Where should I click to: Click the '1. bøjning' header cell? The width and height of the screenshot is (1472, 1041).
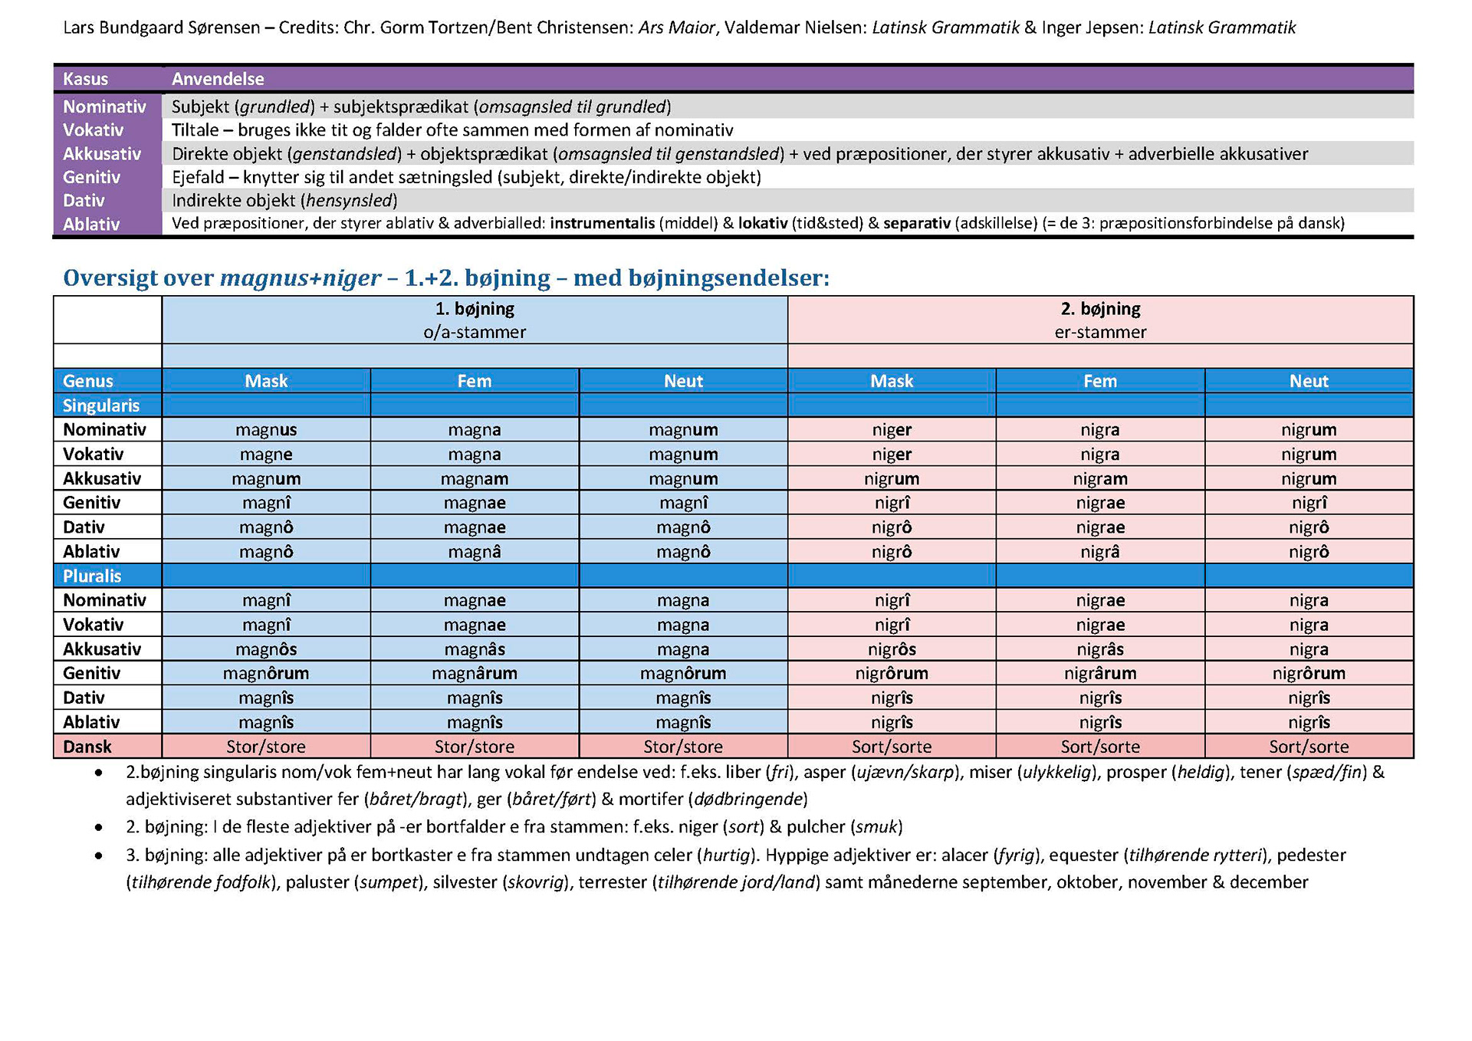point(475,309)
